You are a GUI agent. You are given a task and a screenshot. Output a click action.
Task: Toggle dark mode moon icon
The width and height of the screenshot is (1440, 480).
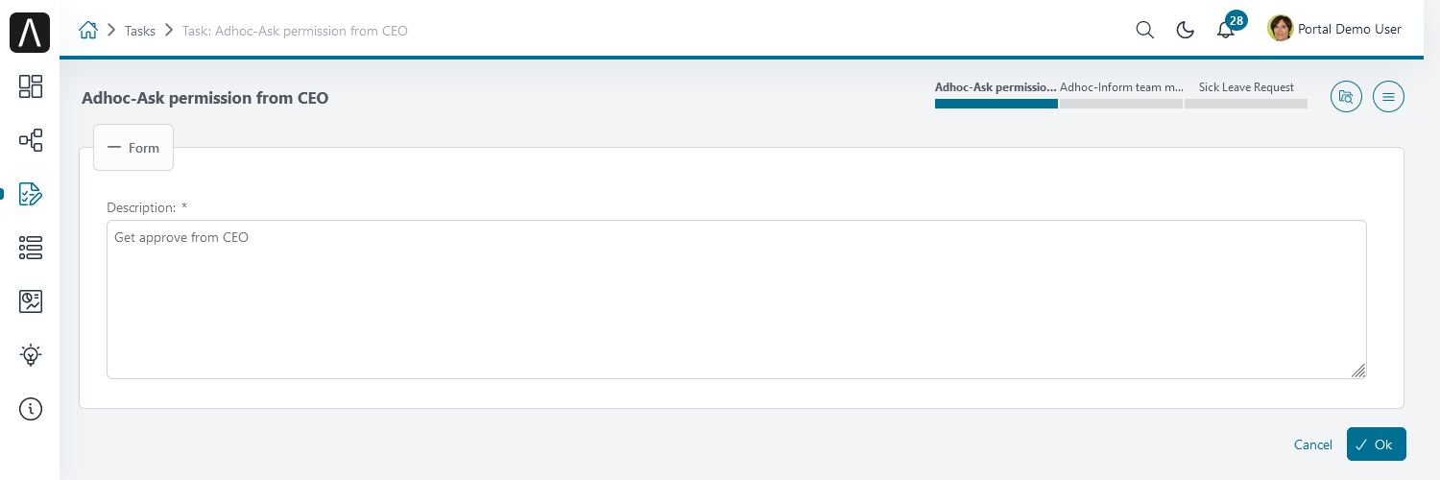1185,30
